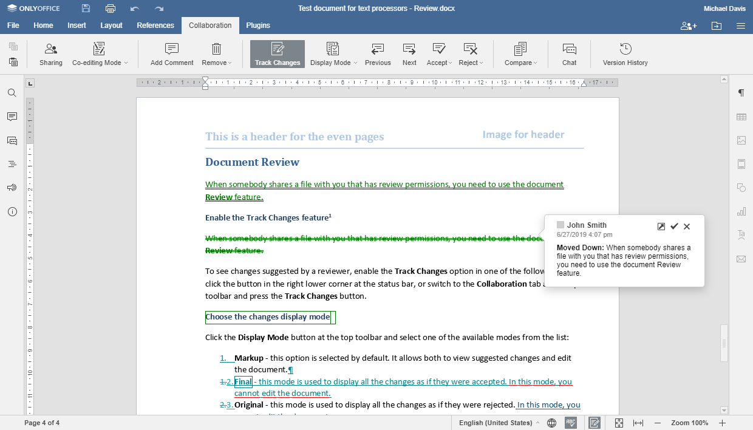This screenshot has width=753, height=430.
Task: Open the Compare dropdown
Action: tap(520, 54)
